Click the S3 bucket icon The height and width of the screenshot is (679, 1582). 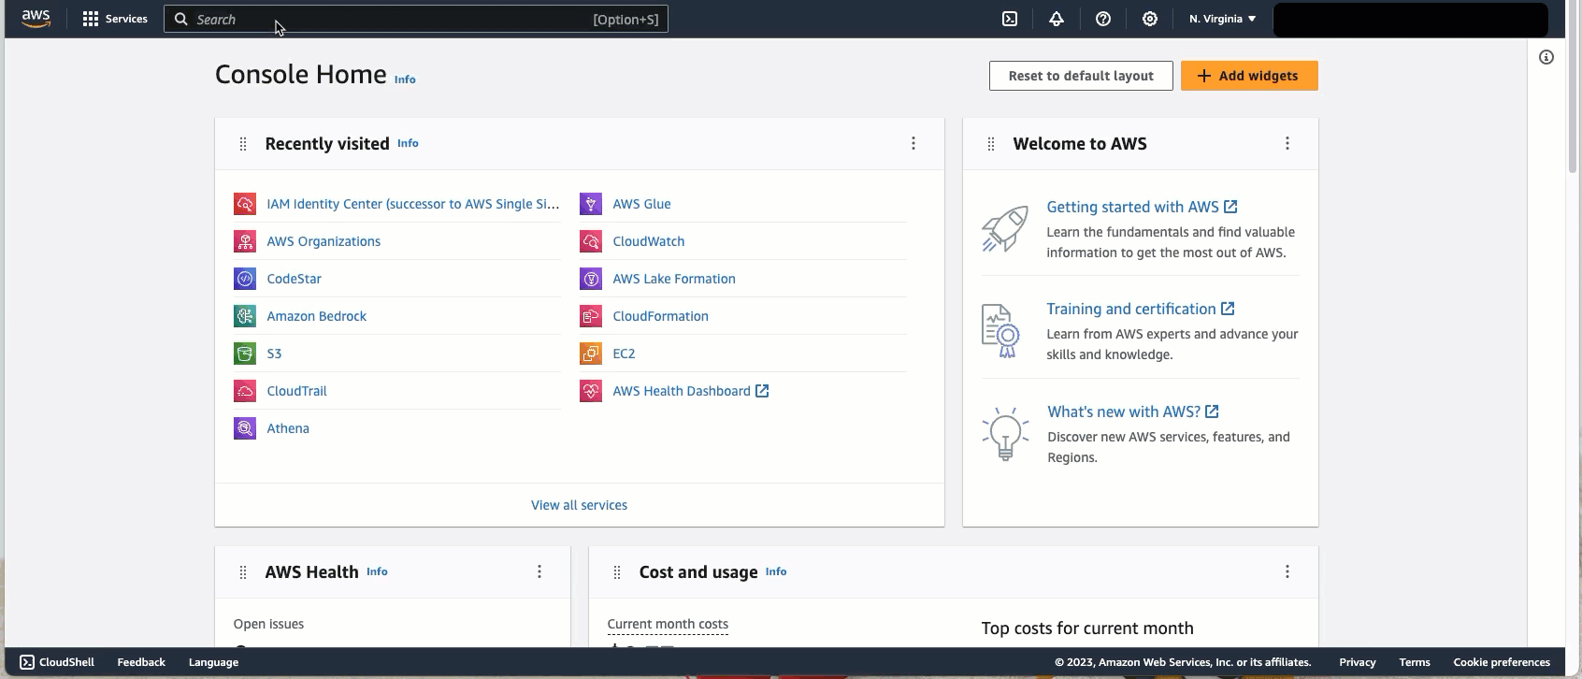pos(245,354)
